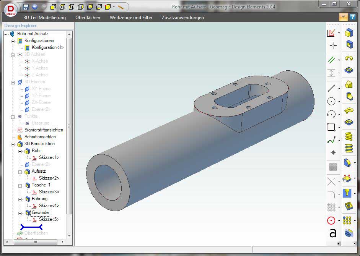Select the Circle sketch tool

332,101
